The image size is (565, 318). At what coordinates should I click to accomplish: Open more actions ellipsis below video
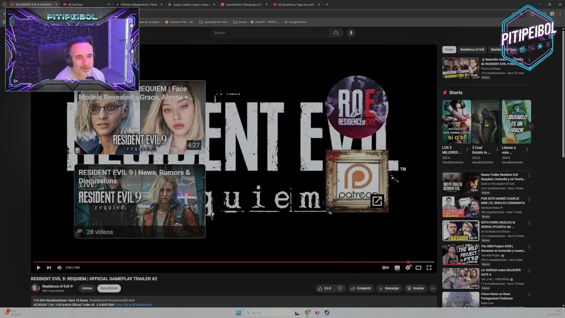[433, 288]
